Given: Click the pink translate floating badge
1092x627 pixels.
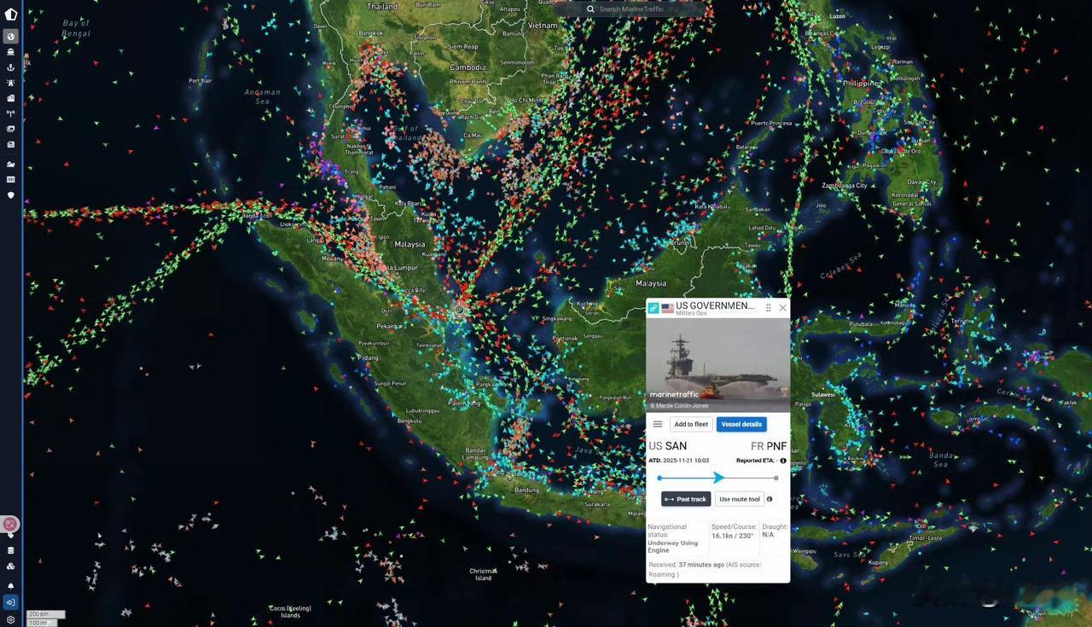Looking at the screenshot, I should click(x=10, y=524).
